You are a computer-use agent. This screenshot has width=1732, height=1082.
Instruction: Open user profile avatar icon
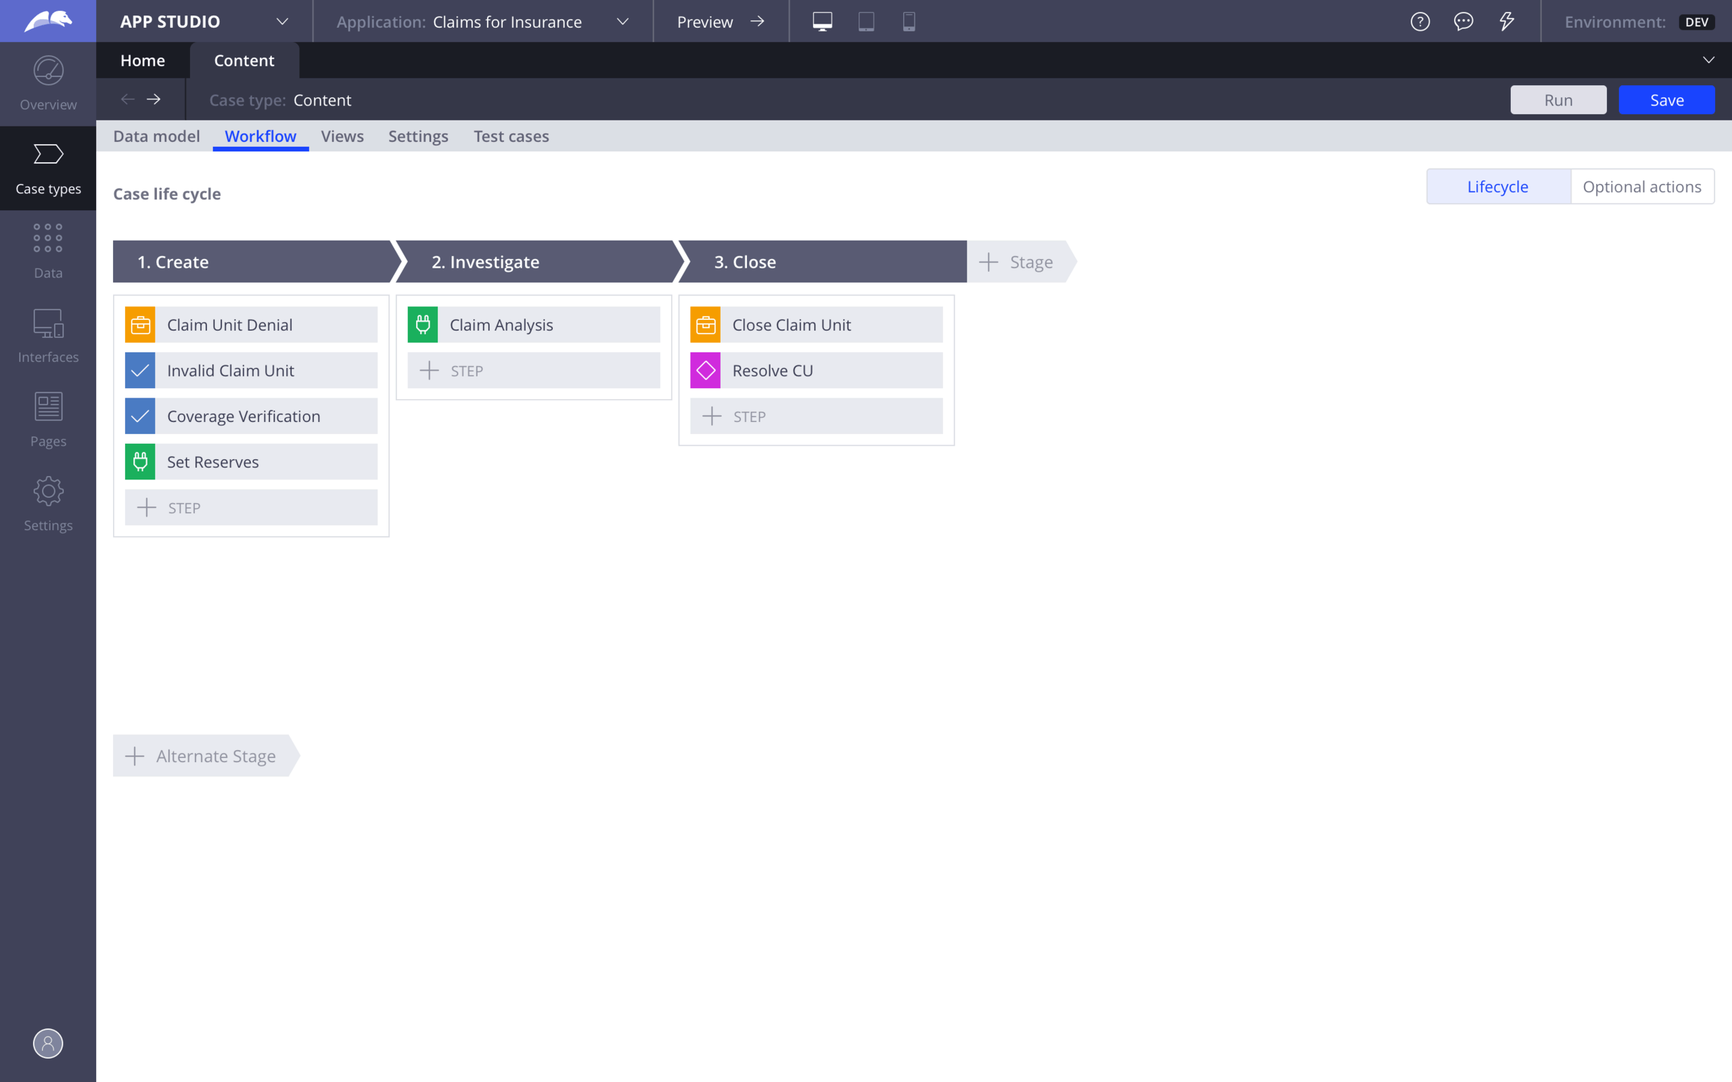[x=48, y=1043]
